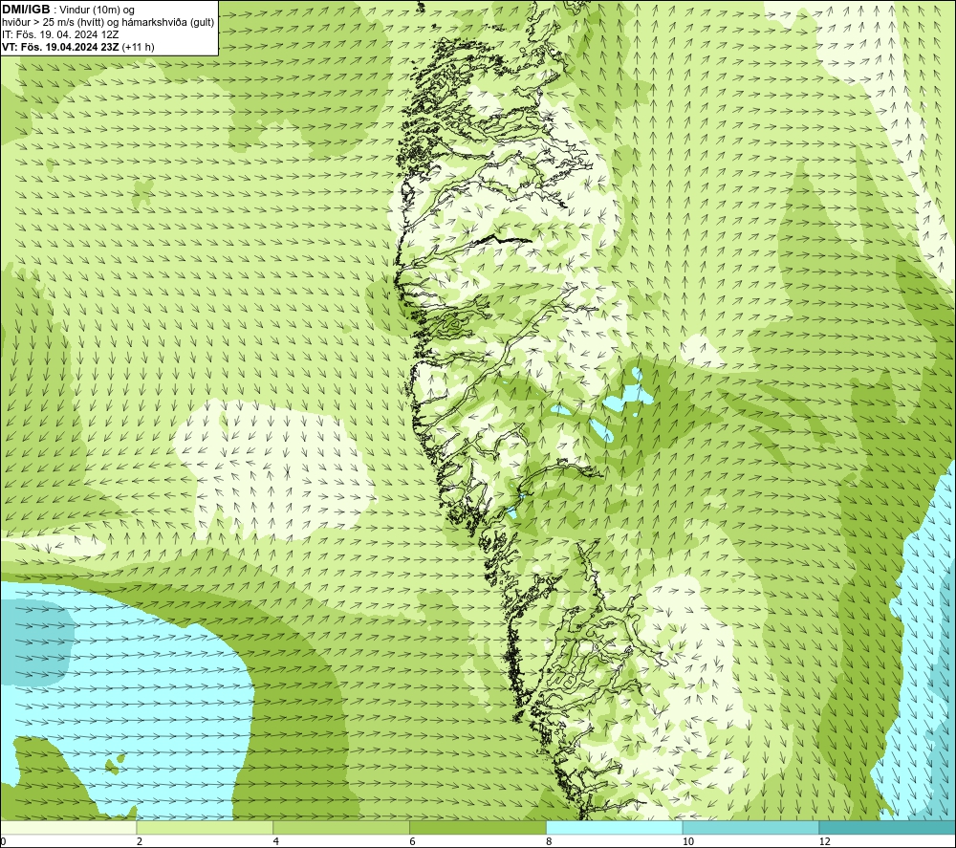Viewport: 956px width, 848px height.
Task: Click the legend scale label '6'
Action: click(x=413, y=841)
